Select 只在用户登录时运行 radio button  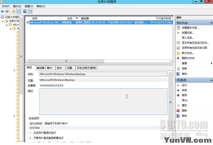[x=30, y=133]
